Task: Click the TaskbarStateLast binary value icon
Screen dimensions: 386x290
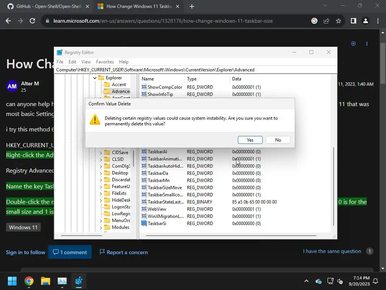Action: 144,202
